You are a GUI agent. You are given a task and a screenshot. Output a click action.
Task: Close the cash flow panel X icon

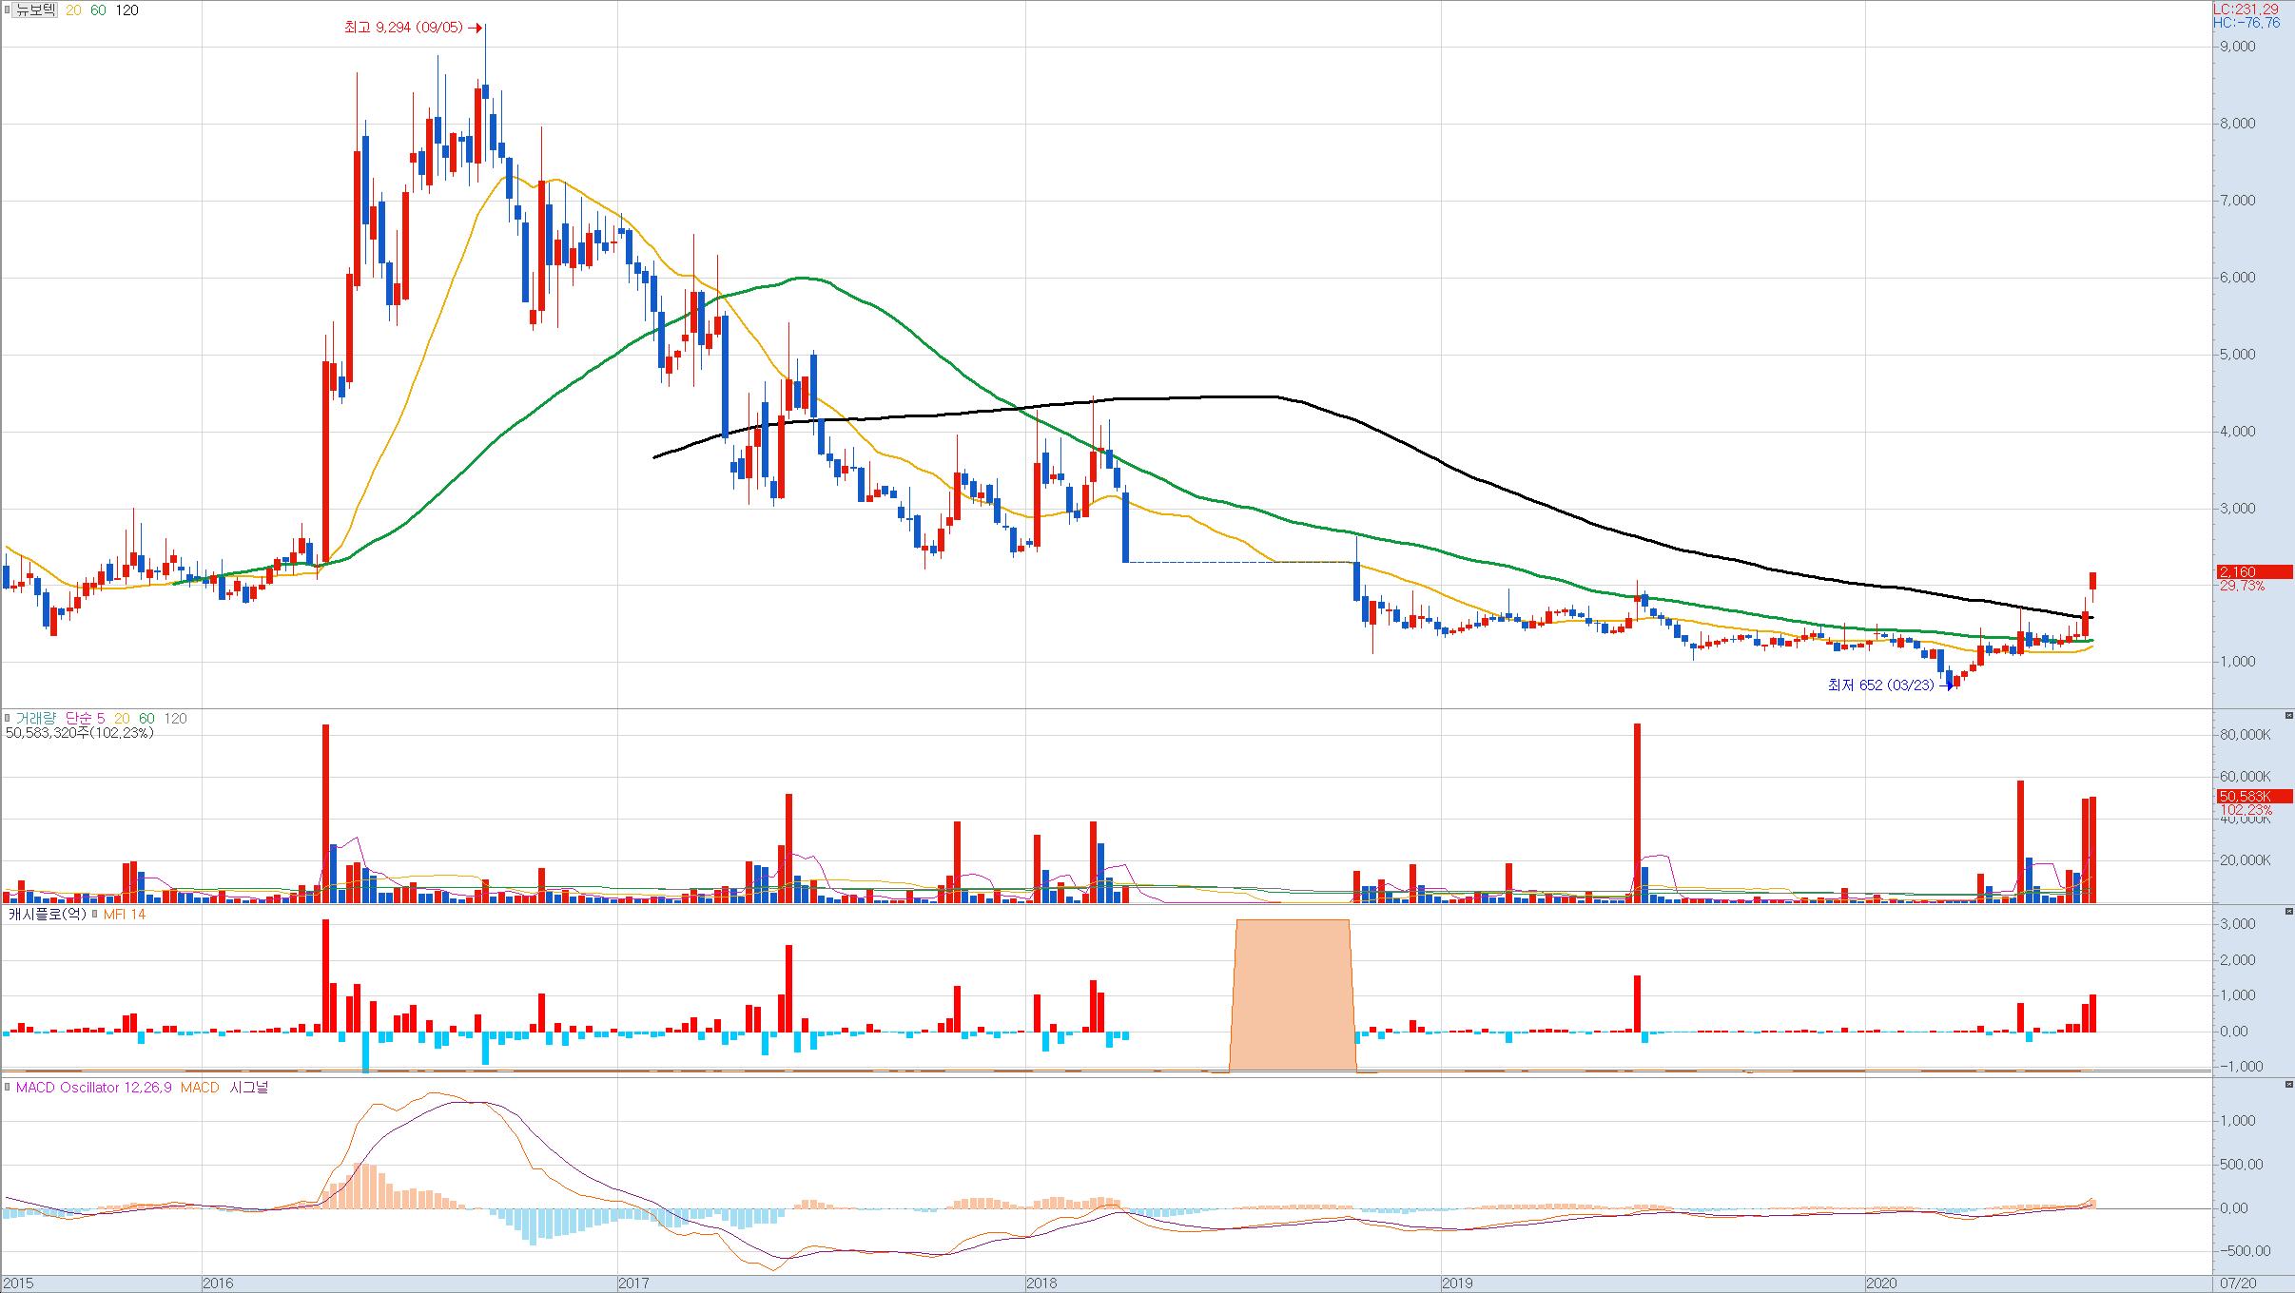(x=2288, y=911)
